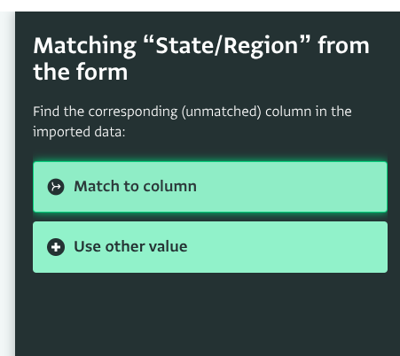This screenshot has width=400, height=356.
Task: Select the Match to column button
Action: 210,187
